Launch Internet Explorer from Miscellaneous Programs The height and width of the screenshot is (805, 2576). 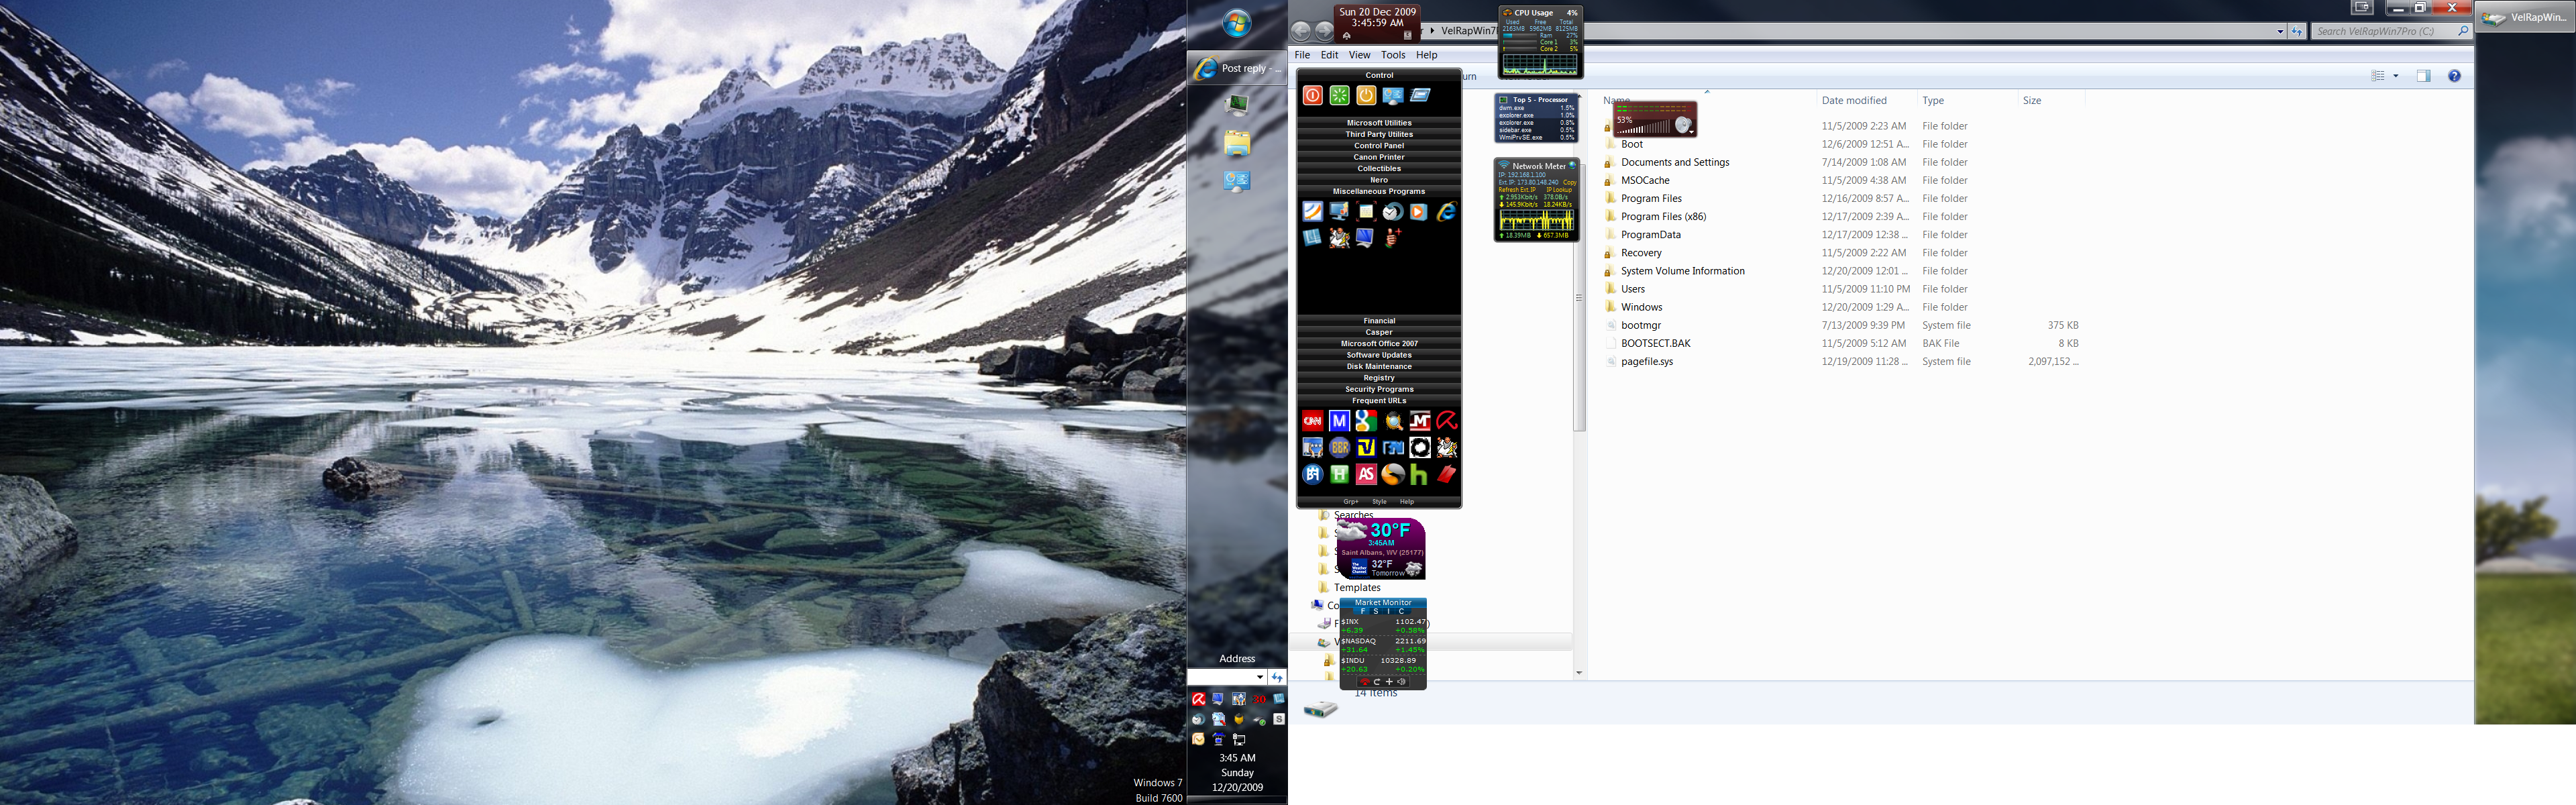click(x=1446, y=212)
